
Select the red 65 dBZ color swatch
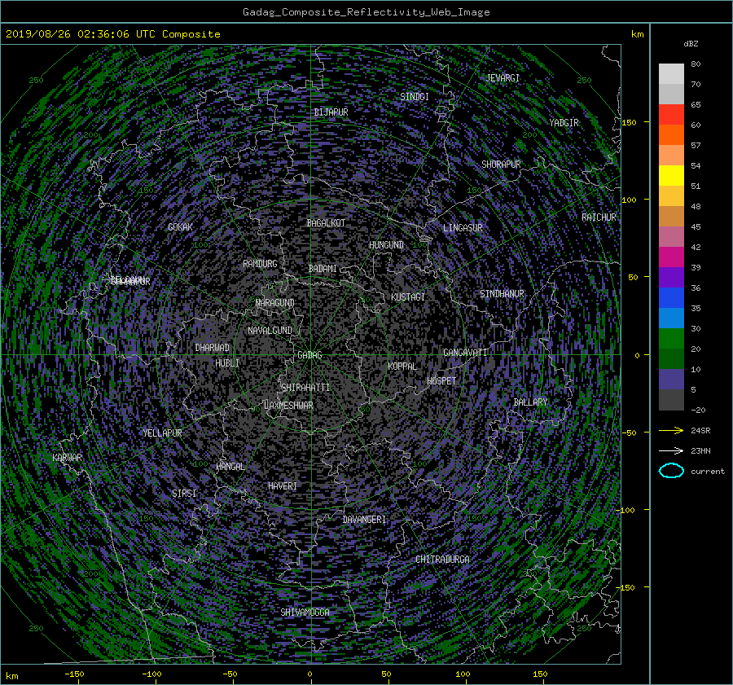tap(671, 115)
